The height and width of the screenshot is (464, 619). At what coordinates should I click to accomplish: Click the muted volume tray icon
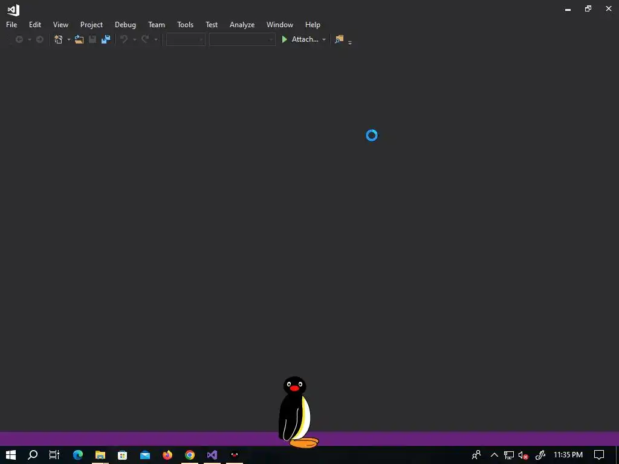point(523,456)
